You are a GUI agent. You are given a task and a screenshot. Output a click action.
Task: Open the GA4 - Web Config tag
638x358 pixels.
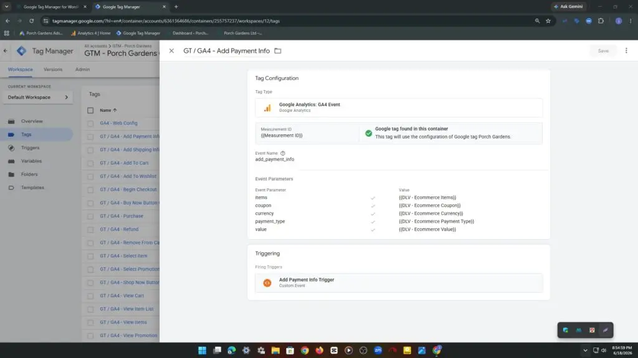pyautogui.click(x=118, y=123)
